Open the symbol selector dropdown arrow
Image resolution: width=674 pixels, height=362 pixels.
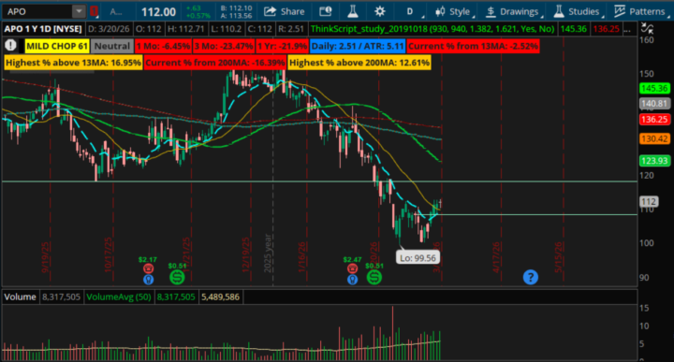(x=79, y=11)
